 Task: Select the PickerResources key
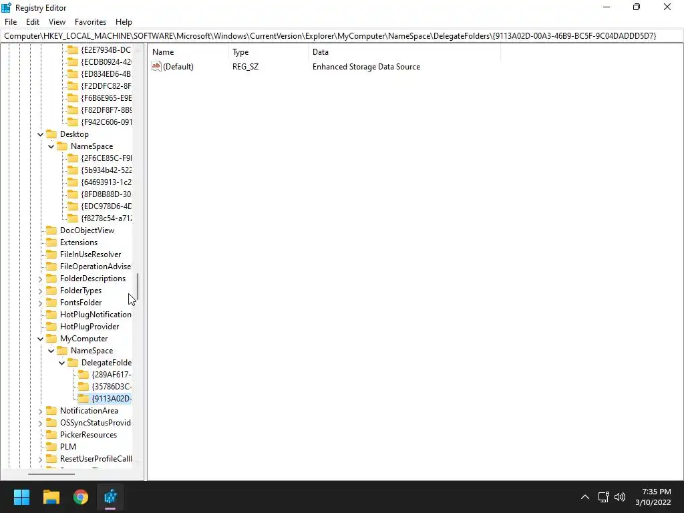pyautogui.click(x=89, y=434)
